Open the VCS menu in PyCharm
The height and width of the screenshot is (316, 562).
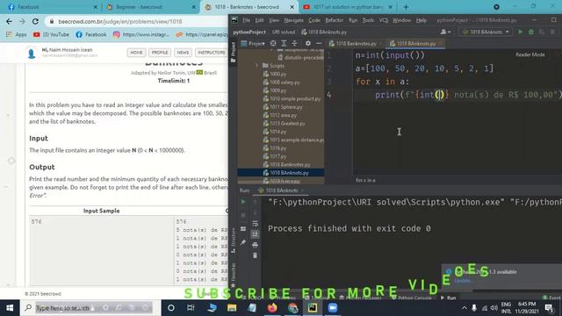[x=384, y=20]
